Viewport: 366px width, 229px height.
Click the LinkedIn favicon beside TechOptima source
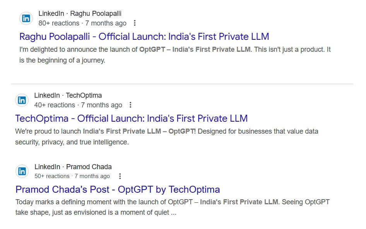click(22, 100)
